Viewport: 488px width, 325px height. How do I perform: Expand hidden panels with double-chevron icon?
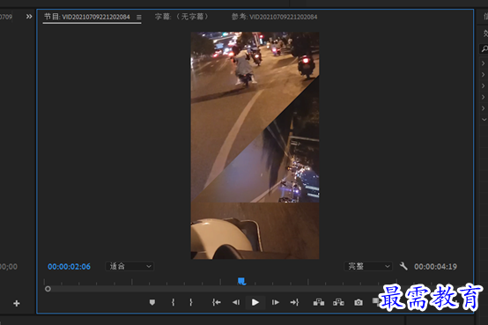[x=29, y=16]
